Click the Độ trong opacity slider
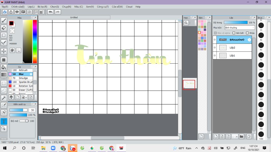The image size is (271, 152). (236, 23)
